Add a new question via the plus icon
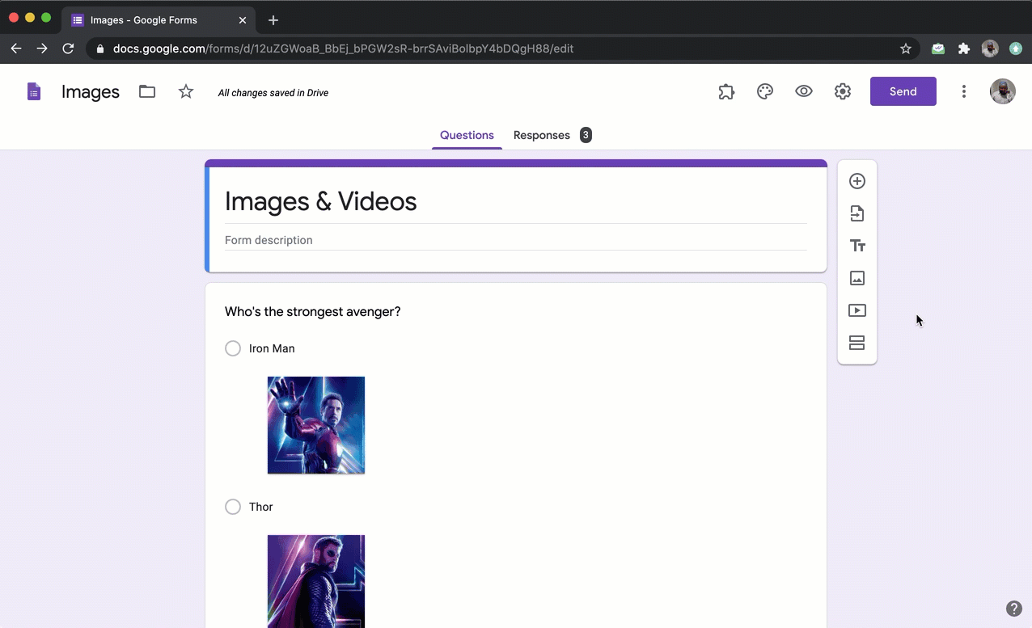 coord(857,181)
